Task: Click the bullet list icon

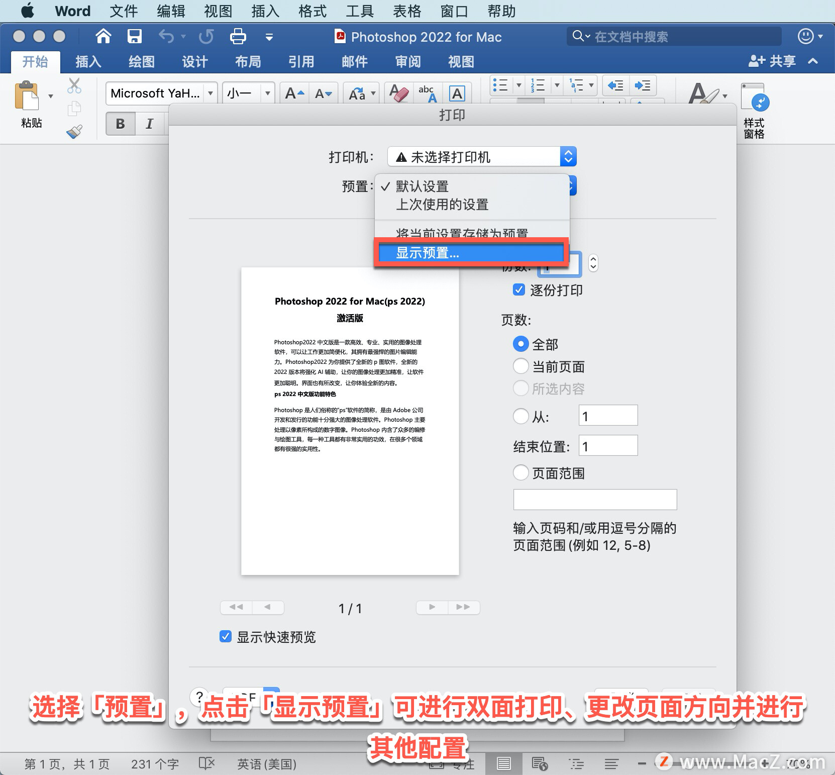Action: coord(500,85)
